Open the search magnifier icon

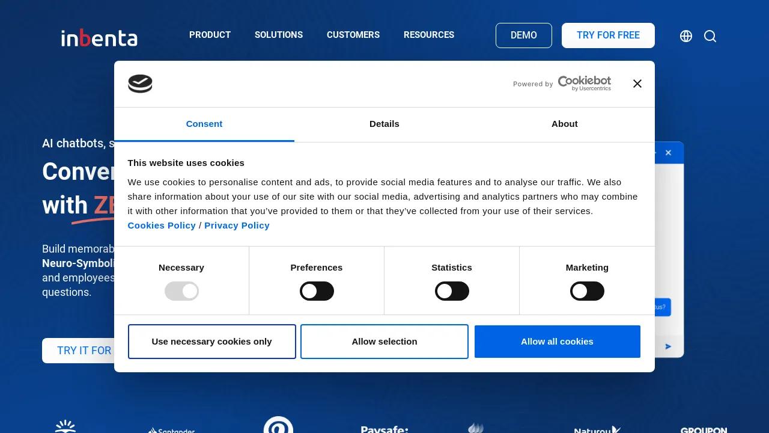tap(710, 36)
